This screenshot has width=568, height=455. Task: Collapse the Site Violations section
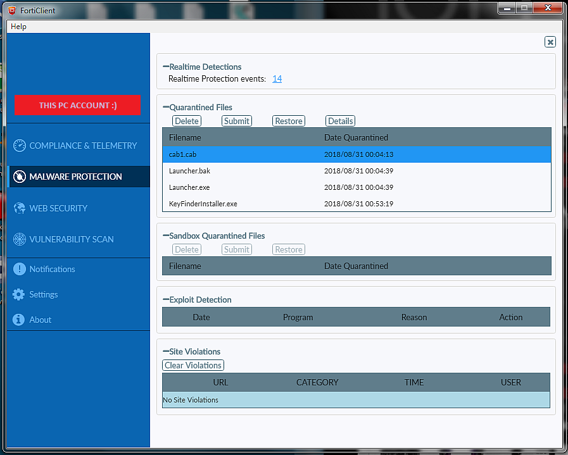coord(166,352)
